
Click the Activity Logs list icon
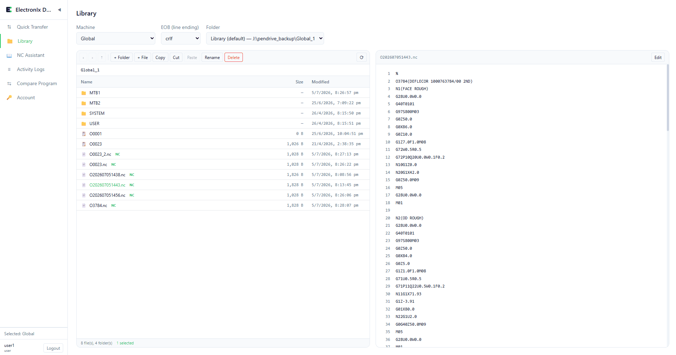tap(9, 69)
